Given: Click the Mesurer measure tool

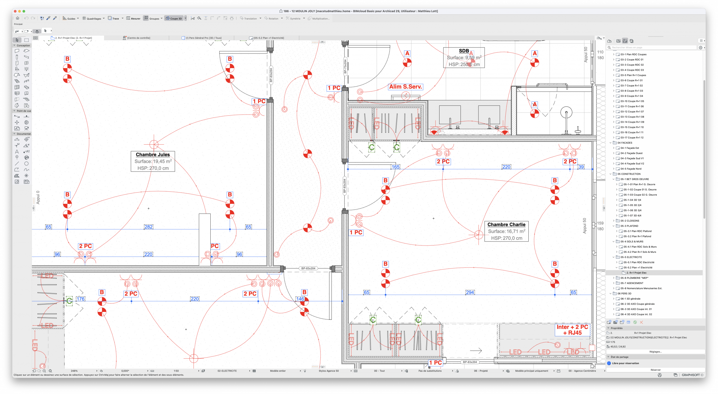Looking at the screenshot, I should (x=133, y=18).
